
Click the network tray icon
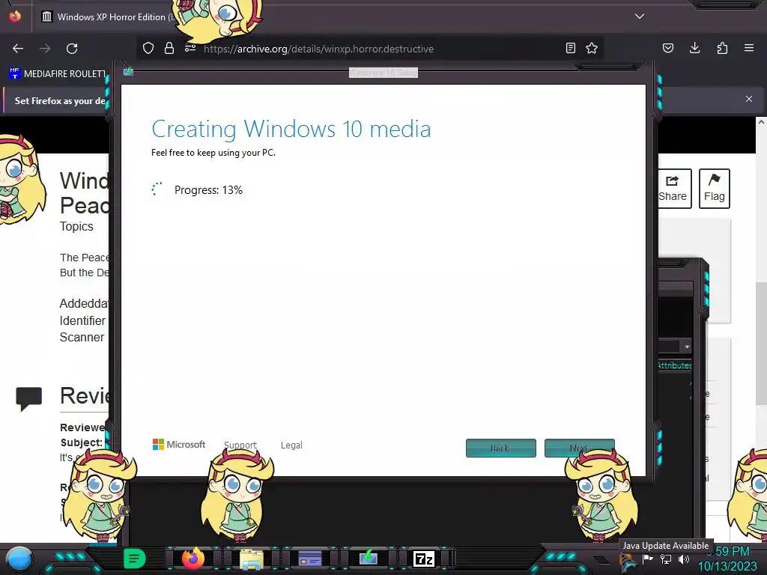pyautogui.click(x=666, y=559)
